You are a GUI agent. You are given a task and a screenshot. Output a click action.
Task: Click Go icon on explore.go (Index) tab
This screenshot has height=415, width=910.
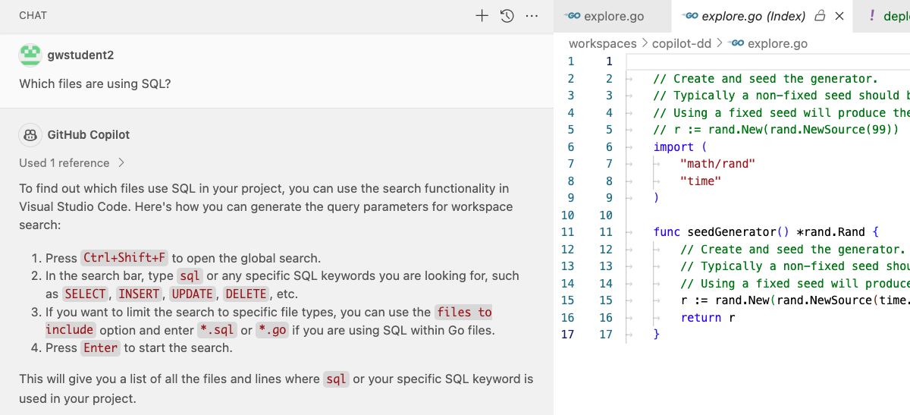[x=691, y=16]
